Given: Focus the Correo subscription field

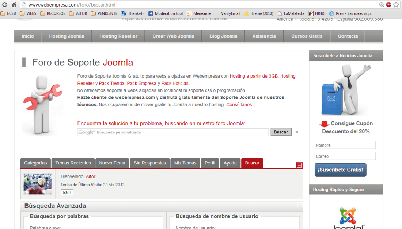Looking at the screenshot, I should 345,156.
